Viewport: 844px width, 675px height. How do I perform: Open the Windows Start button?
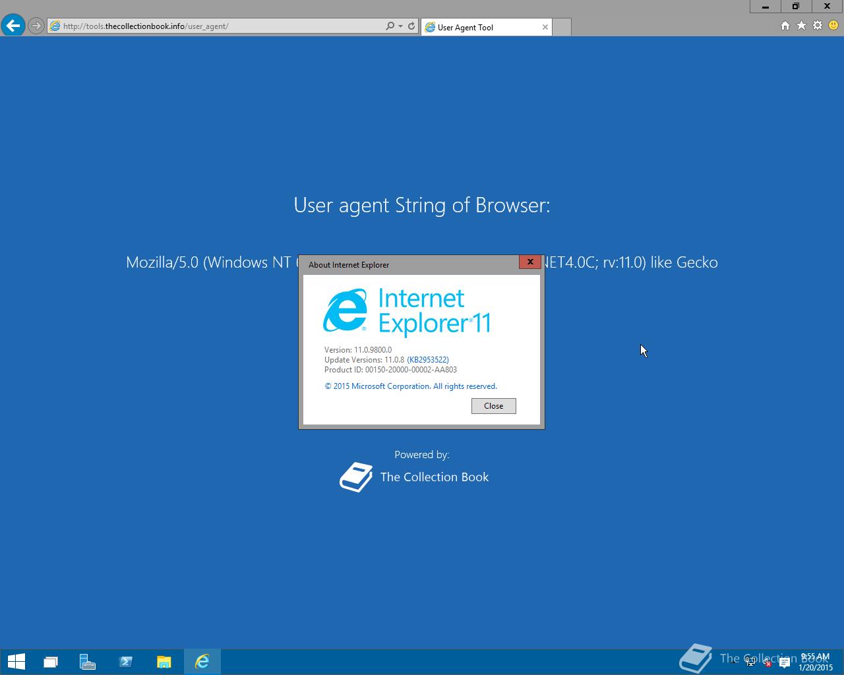(x=16, y=662)
